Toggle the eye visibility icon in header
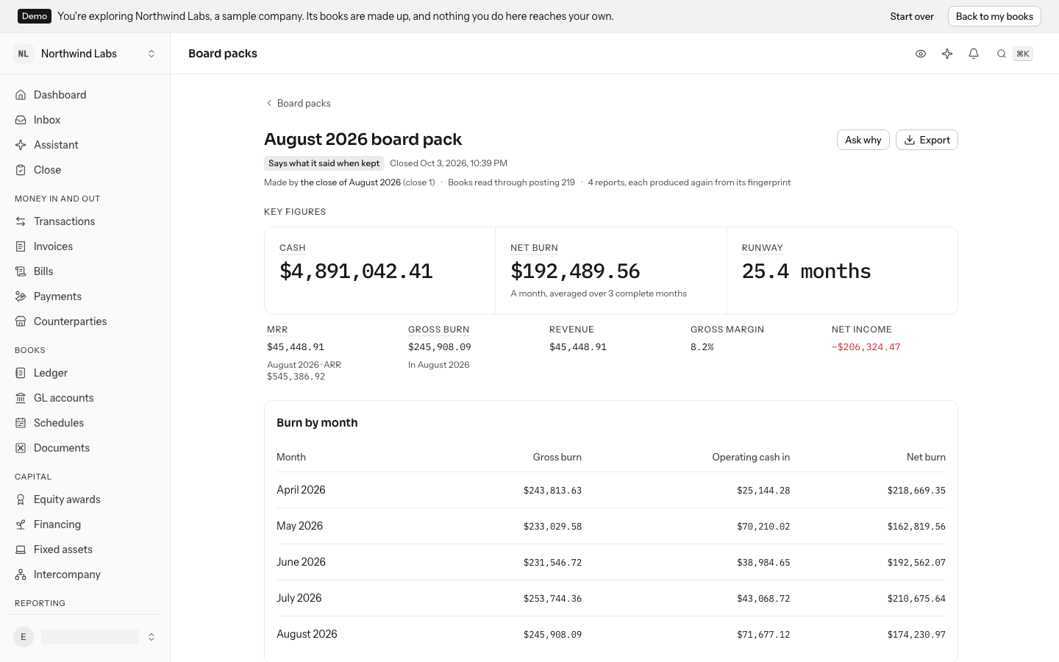The height and width of the screenshot is (662, 1059). click(921, 54)
